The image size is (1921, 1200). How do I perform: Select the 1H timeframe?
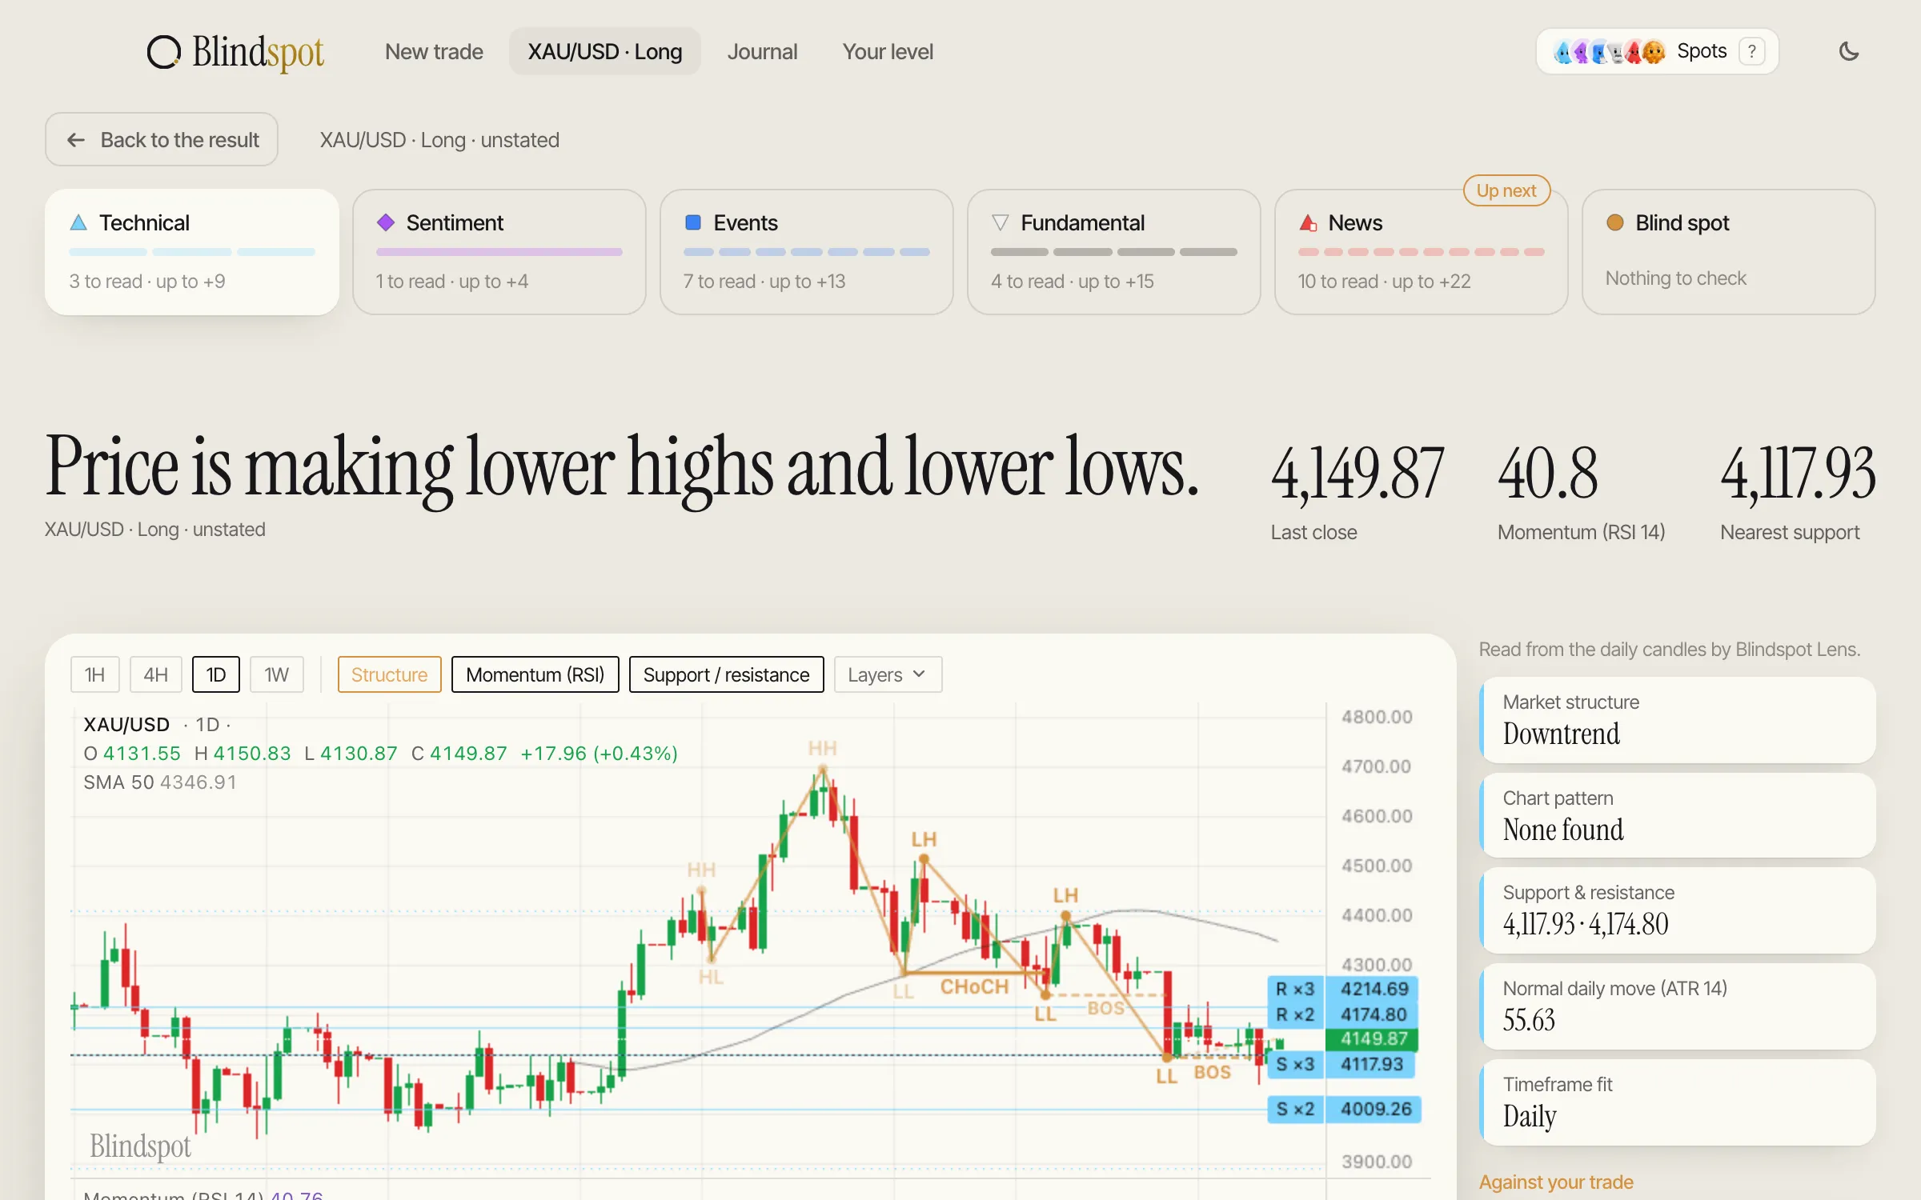pyautogui.click(x=94, y=674)
